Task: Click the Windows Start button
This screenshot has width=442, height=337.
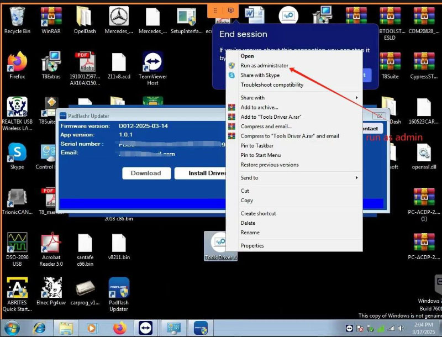Action: (12, 328)
